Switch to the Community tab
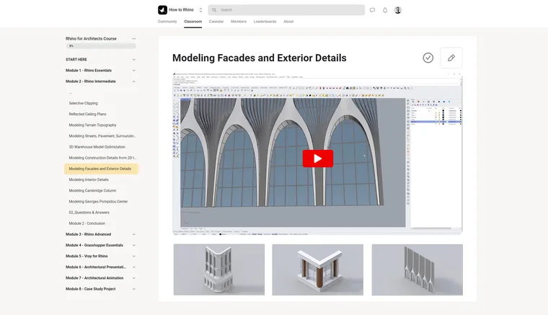Screen dimensions: 548x315 (x=167, y=22)
